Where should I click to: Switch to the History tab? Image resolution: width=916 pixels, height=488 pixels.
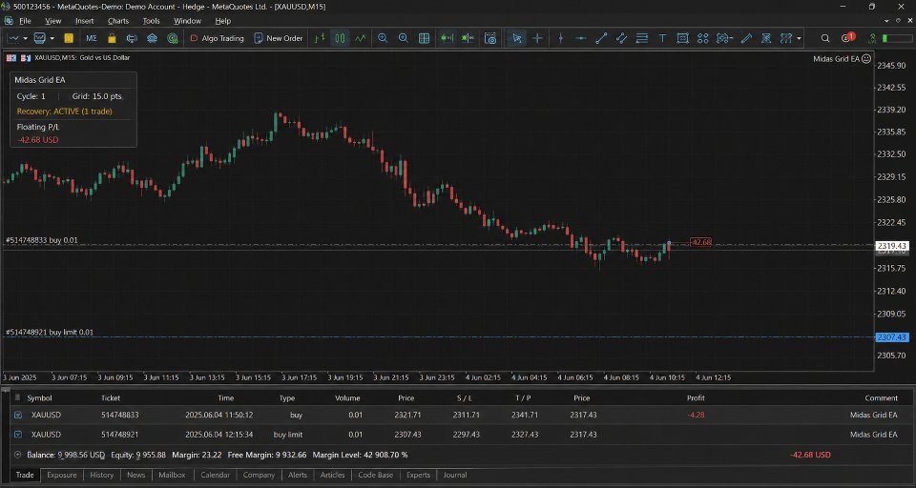pyautogui.click(x=102, y=476)
